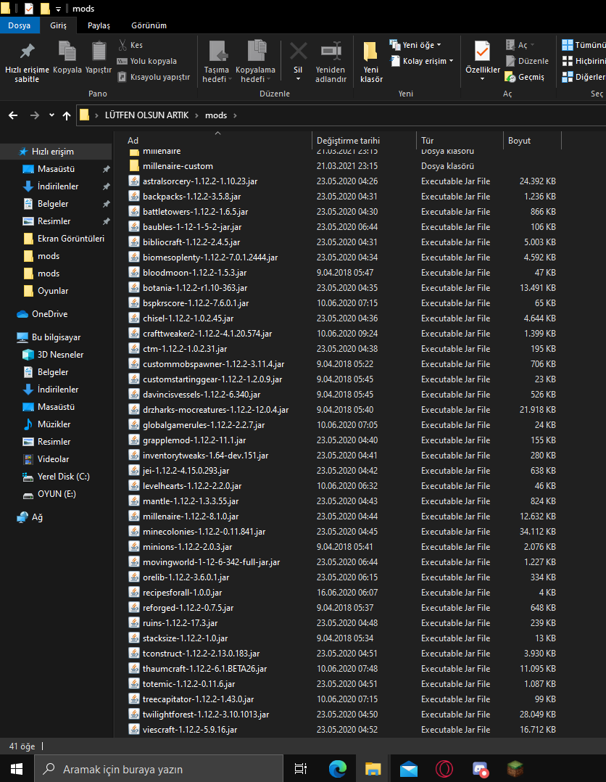Expand chevron after mods breadcrumb
The image size is (606, 782).
pyautogui.click(x=235, y=115)
